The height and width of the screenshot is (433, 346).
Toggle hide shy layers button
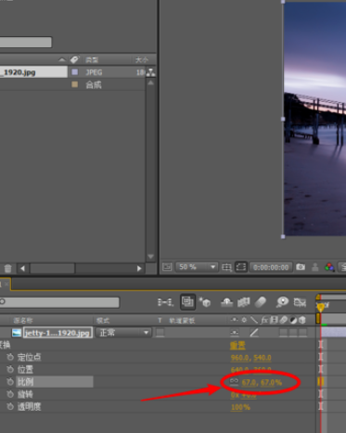coord(226,302)
